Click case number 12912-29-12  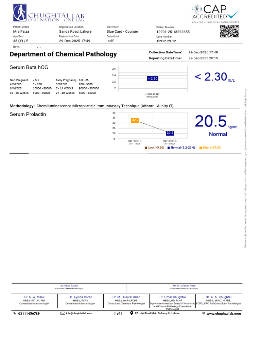[x=166, y=41]
